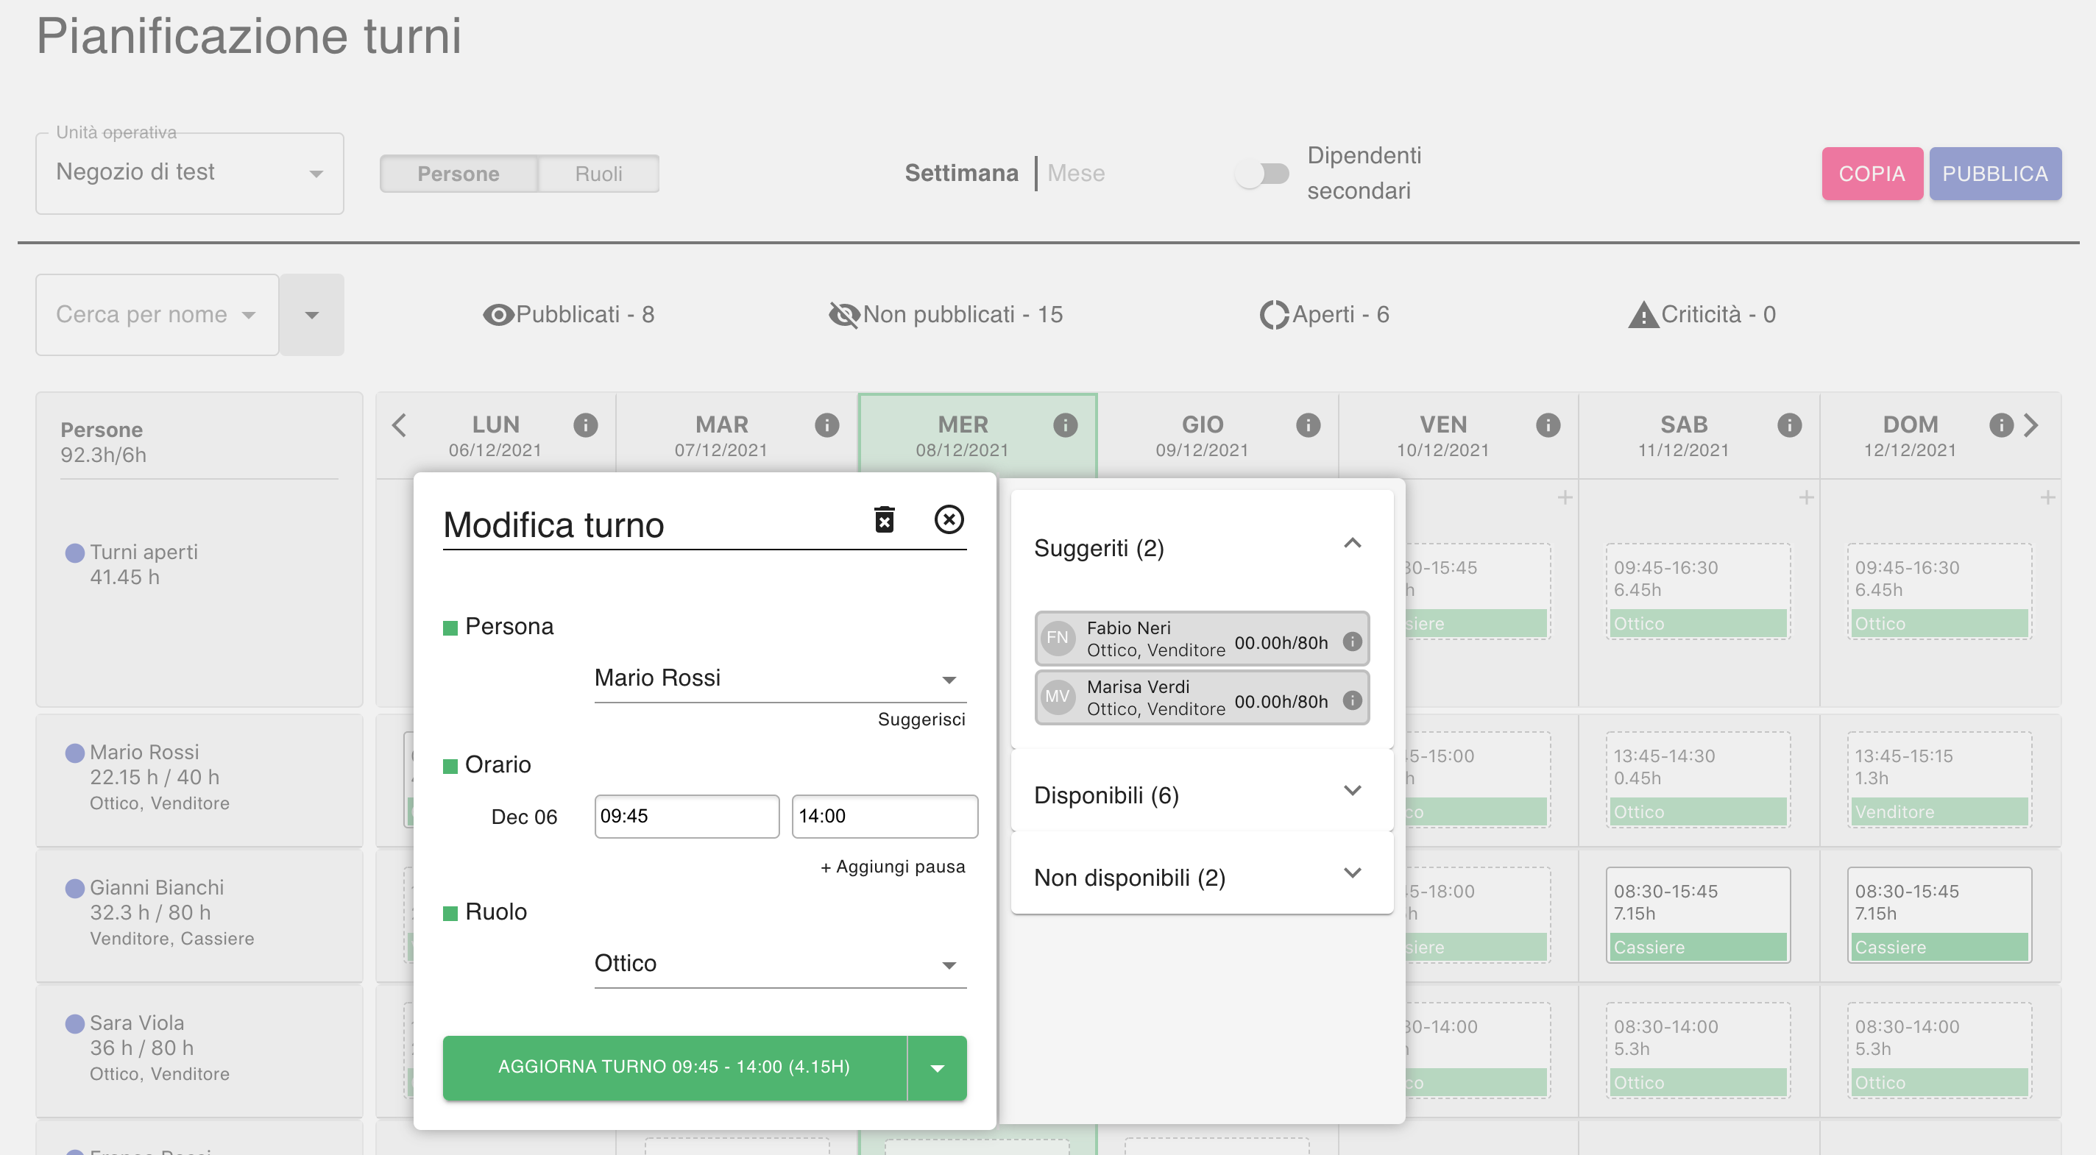Delete shift using trash icon in Modifica turno
This screenshot has width=2096, height=1155.
tap(885, 519)
